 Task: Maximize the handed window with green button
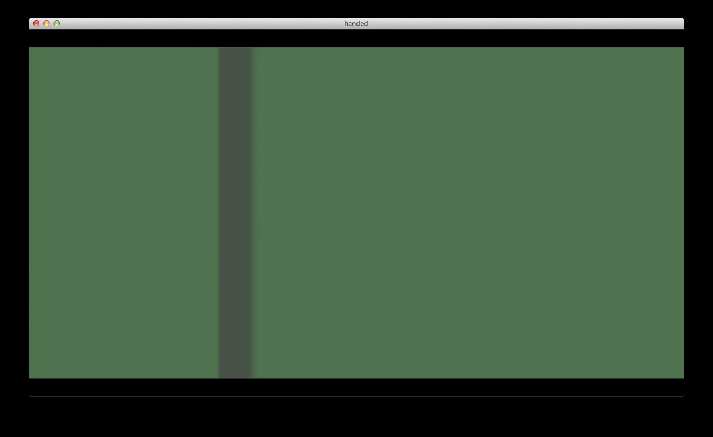(57, 24)
